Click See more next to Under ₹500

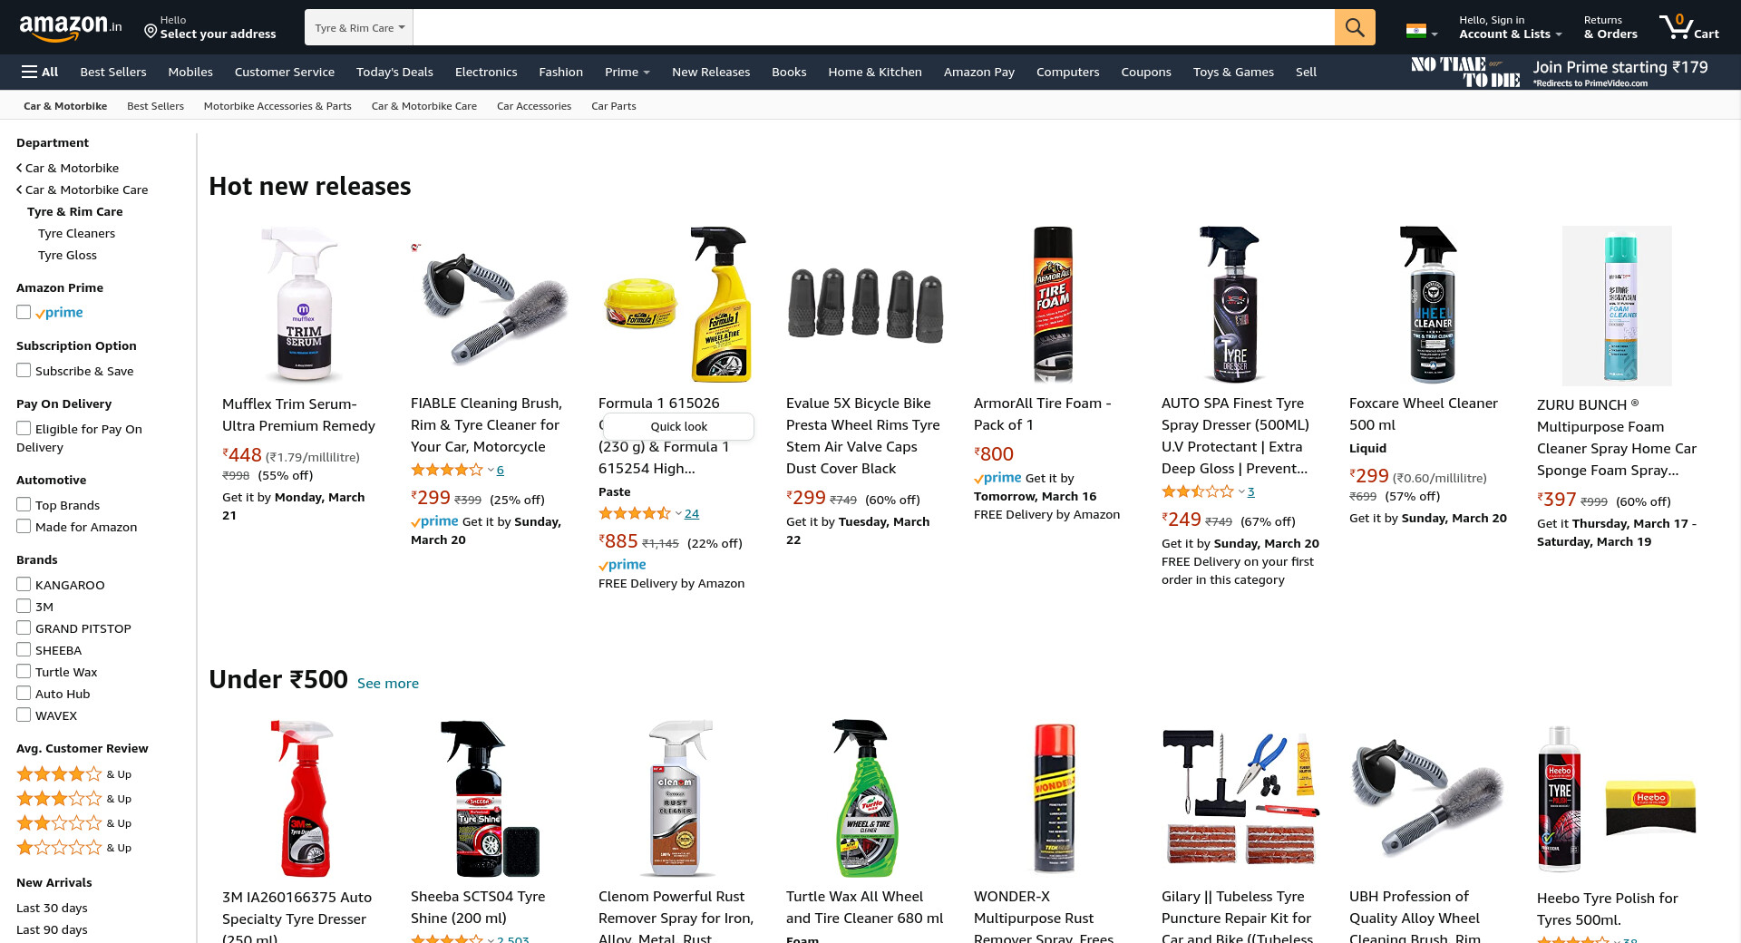coord(388,683)
